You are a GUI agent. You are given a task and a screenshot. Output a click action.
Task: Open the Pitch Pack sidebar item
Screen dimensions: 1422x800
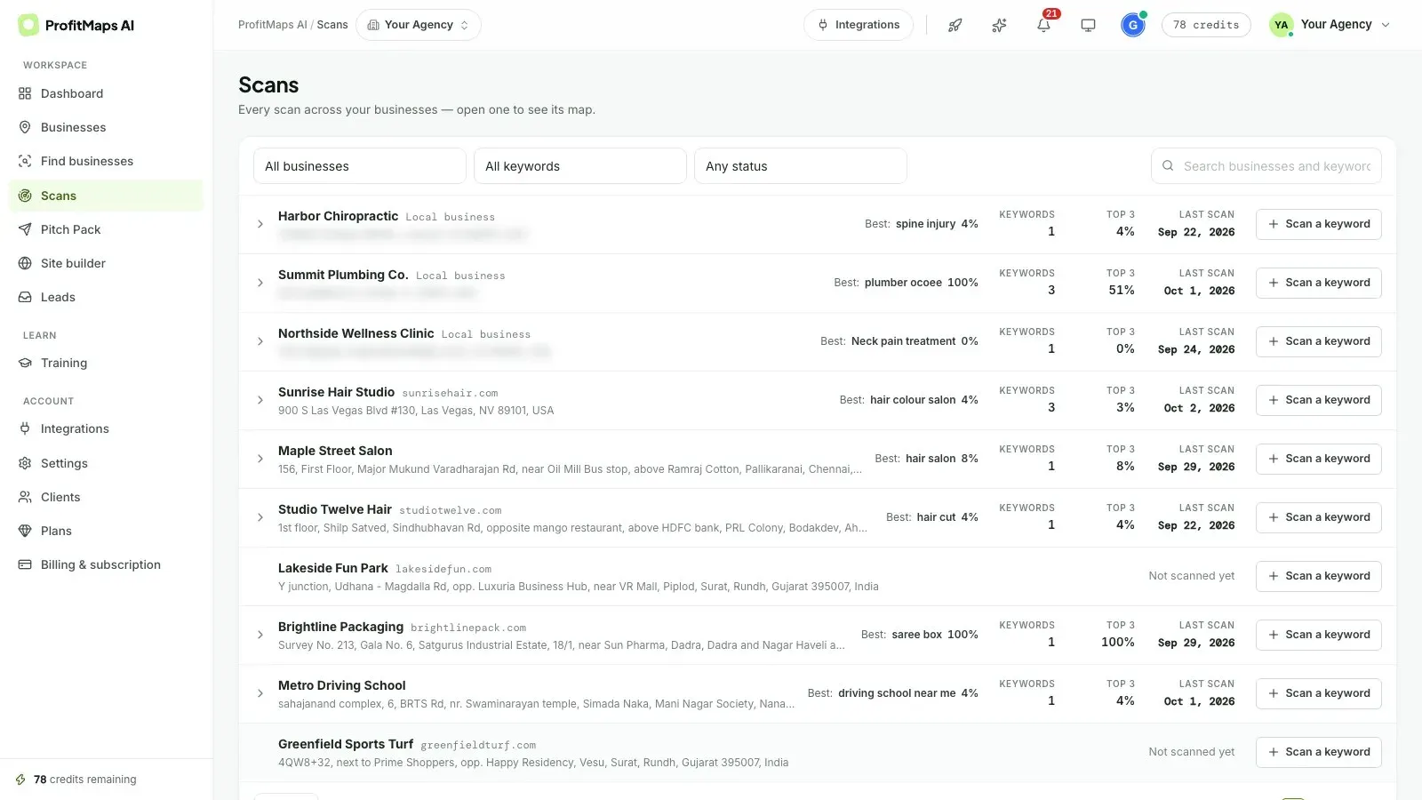pyautogui.click(x=106, y=229)
